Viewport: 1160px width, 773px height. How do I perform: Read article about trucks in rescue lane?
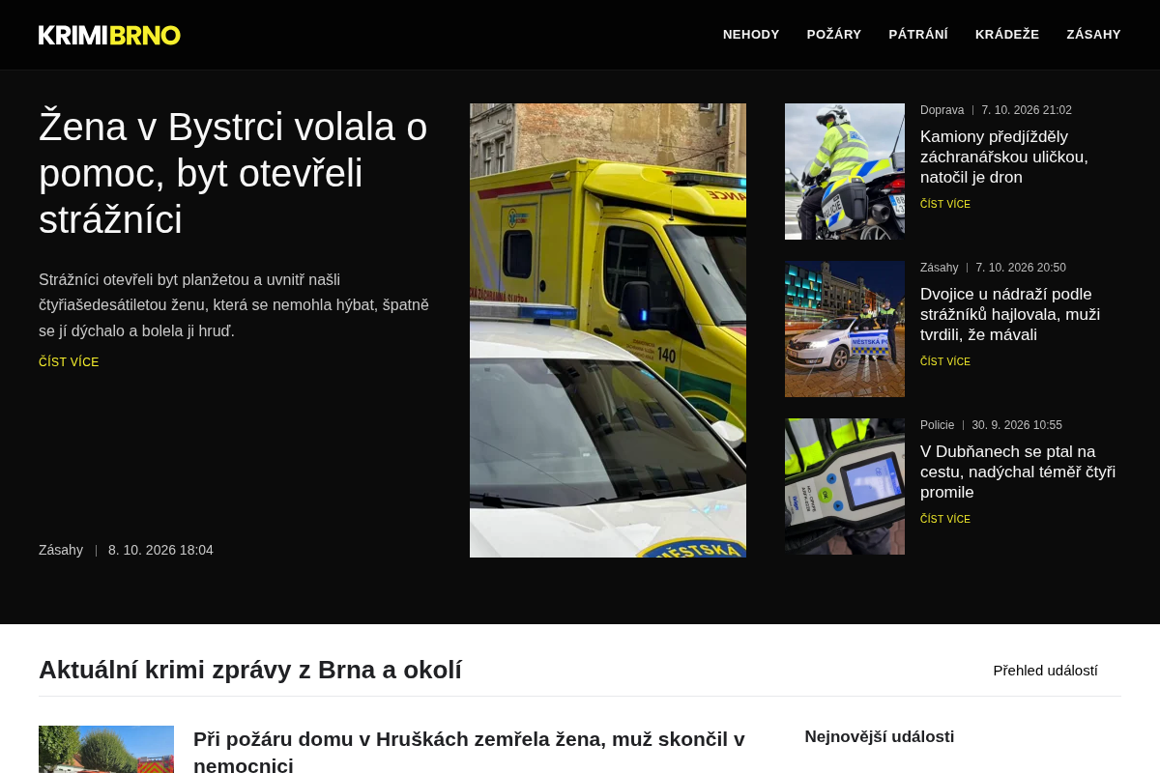click(1004, 157)
